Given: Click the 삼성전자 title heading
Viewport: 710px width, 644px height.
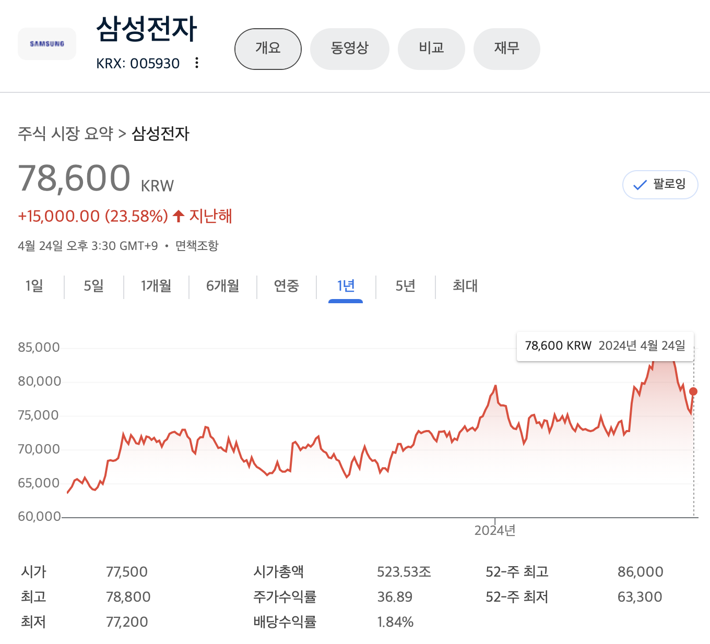Looking at the screenshot, I should click(x=147, y=29).
